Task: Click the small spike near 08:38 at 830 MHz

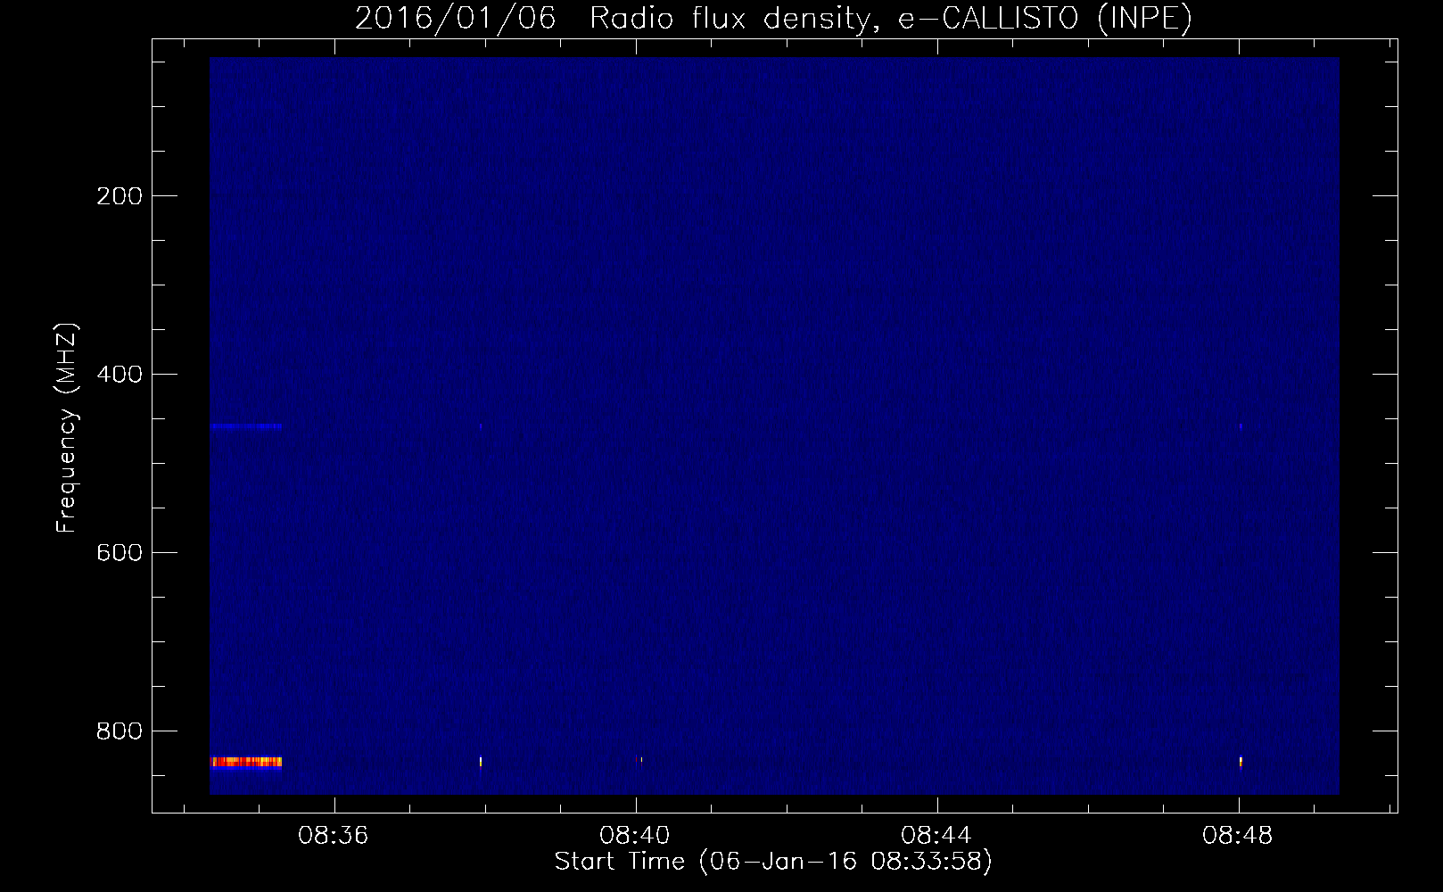Action: pos(481,762)
